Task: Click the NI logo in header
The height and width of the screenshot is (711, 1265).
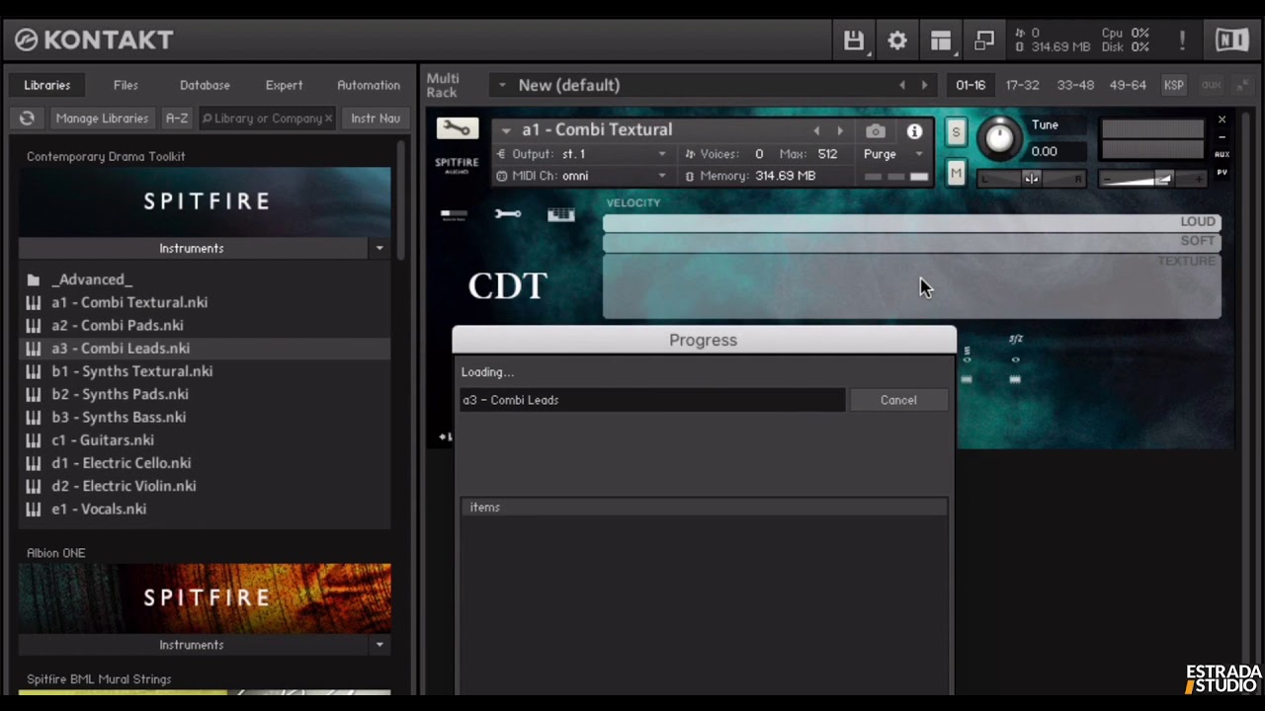Action: [x=1231, y=40]
